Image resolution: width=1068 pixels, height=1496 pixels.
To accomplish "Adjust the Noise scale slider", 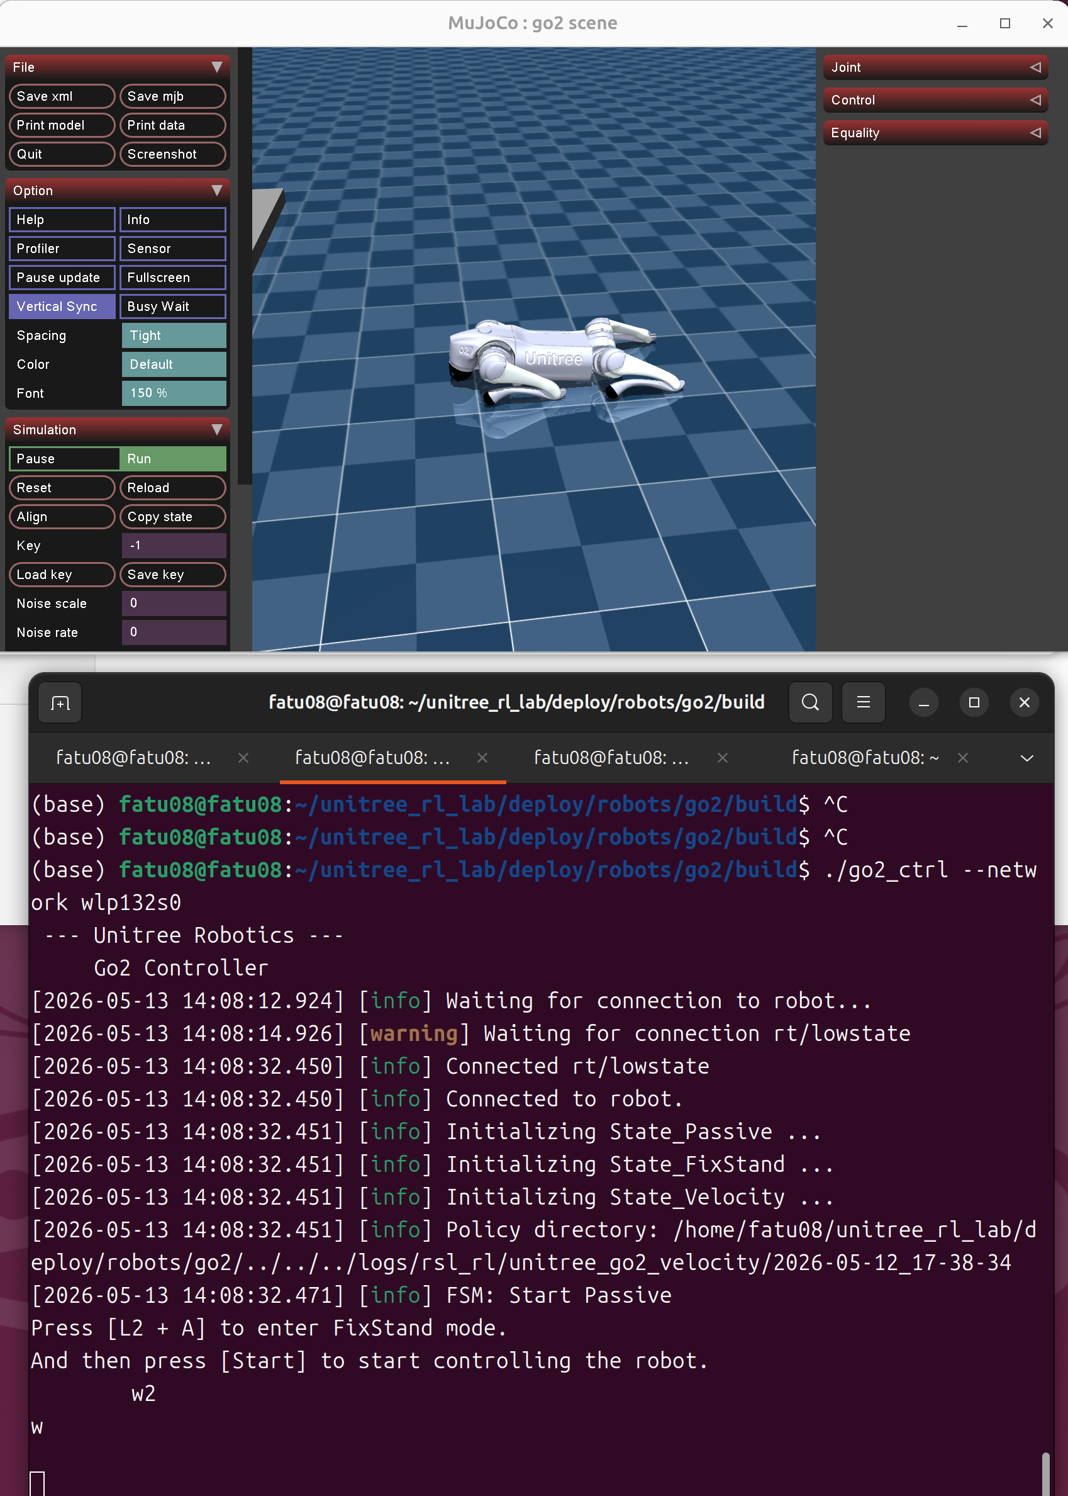I will coord(174,604).
